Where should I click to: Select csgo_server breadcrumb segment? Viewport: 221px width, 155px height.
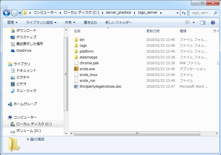point(148,13)
